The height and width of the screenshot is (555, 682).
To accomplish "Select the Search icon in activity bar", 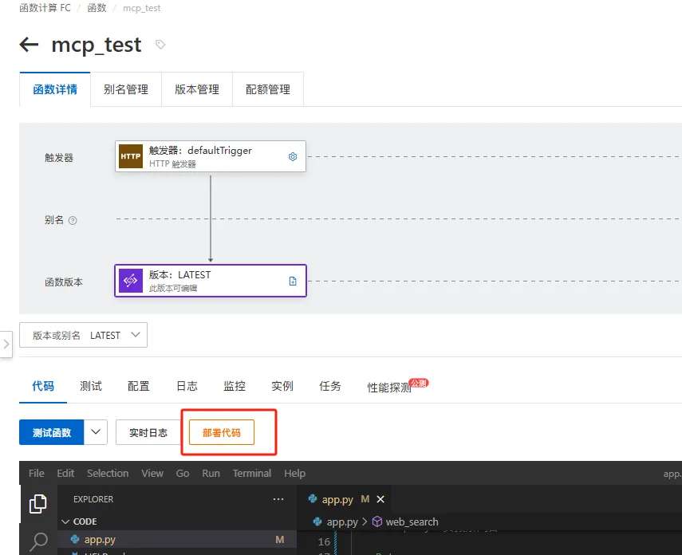I will [x=37, y=540].
